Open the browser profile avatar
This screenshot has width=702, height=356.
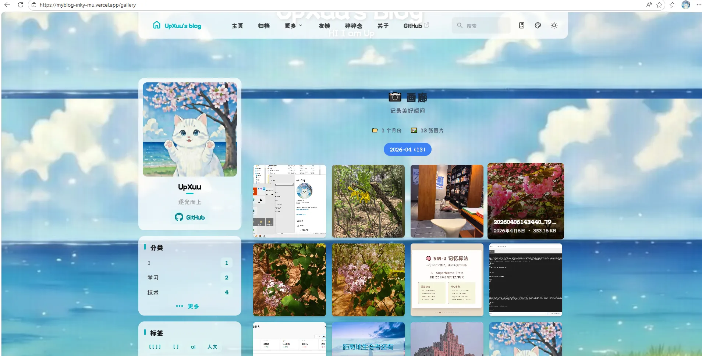coord(686,5)
